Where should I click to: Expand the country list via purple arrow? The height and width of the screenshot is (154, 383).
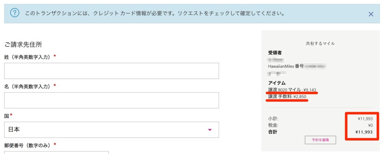click(209, 130)
